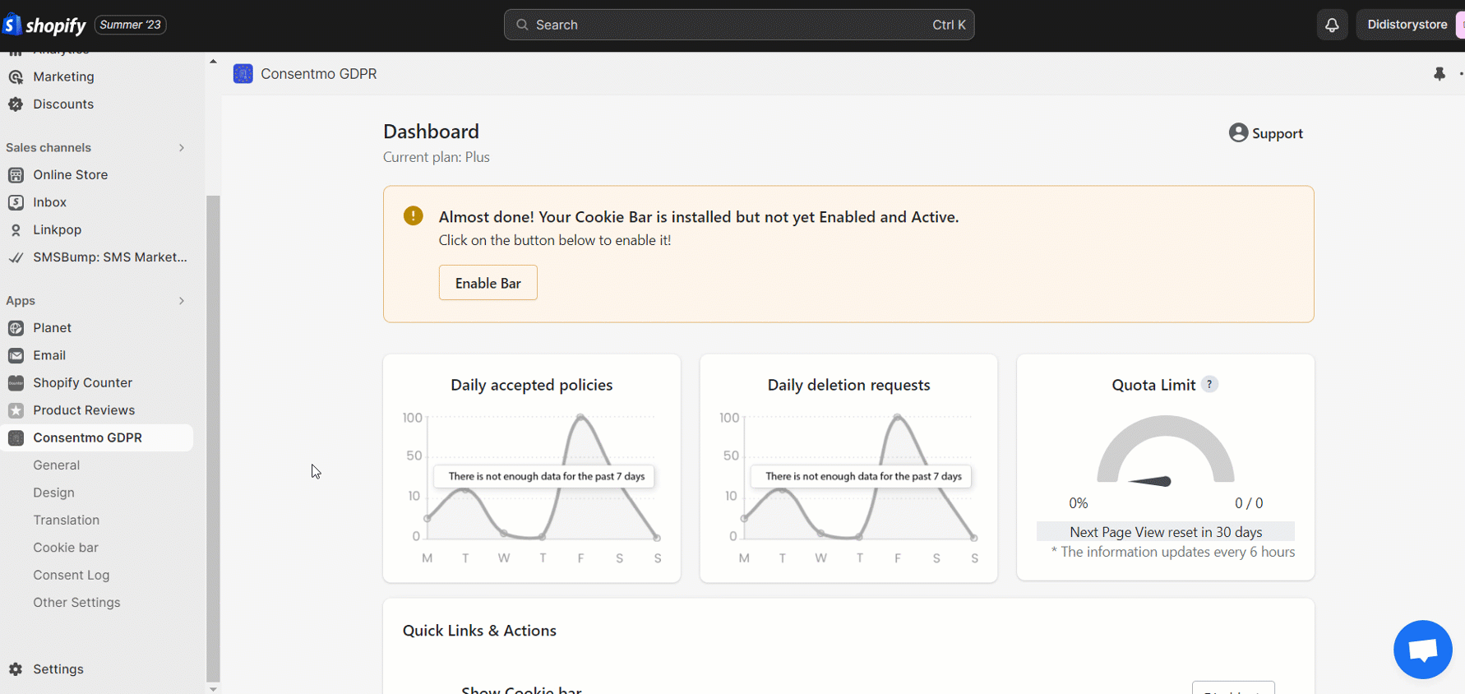Click the Enable Bar button
Image resolution: width=1465 pixels, height=694 pixels.
(488, 283)
